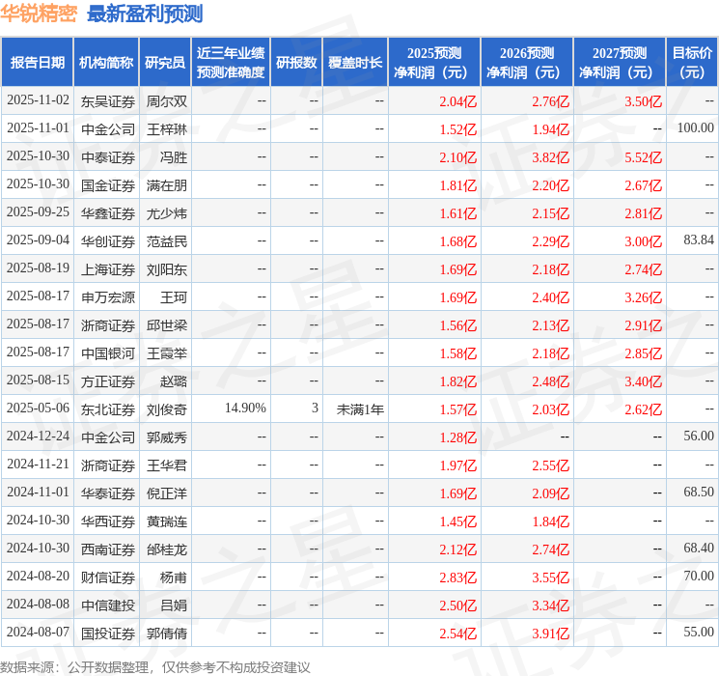Click target price 100.00
This screenshot has height=676, width=719.
(696, 128)
